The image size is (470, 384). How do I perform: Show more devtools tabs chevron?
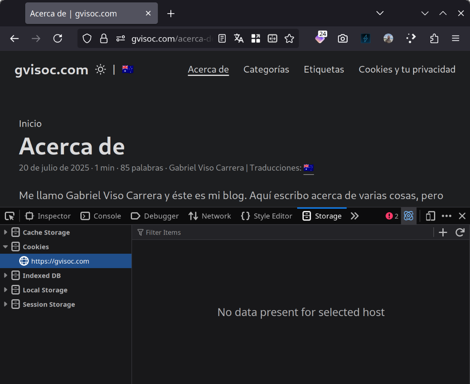(354, 216)
